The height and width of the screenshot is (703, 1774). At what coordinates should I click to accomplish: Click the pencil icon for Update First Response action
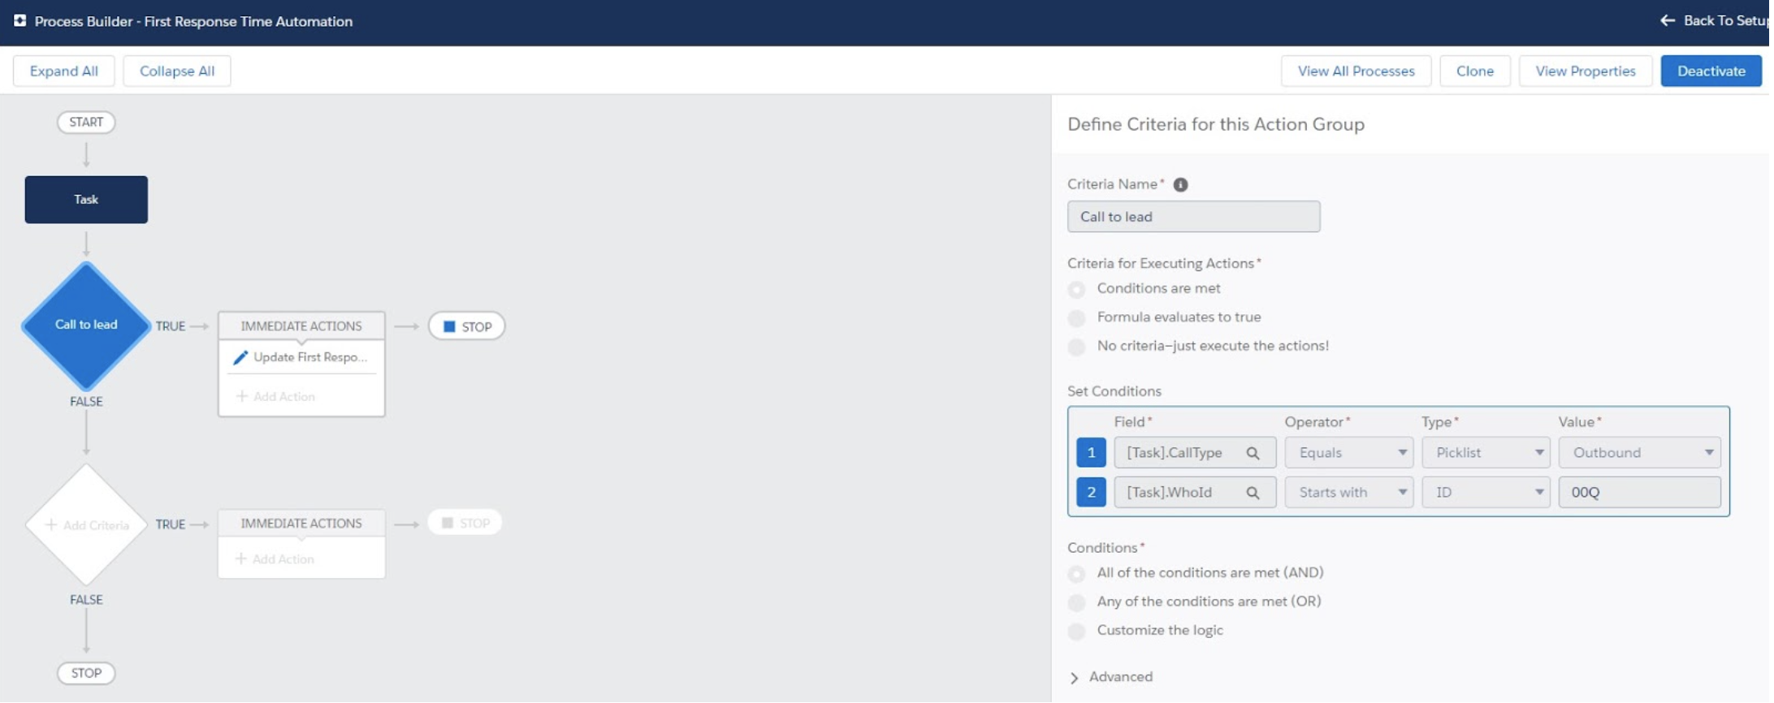[240, 358]
